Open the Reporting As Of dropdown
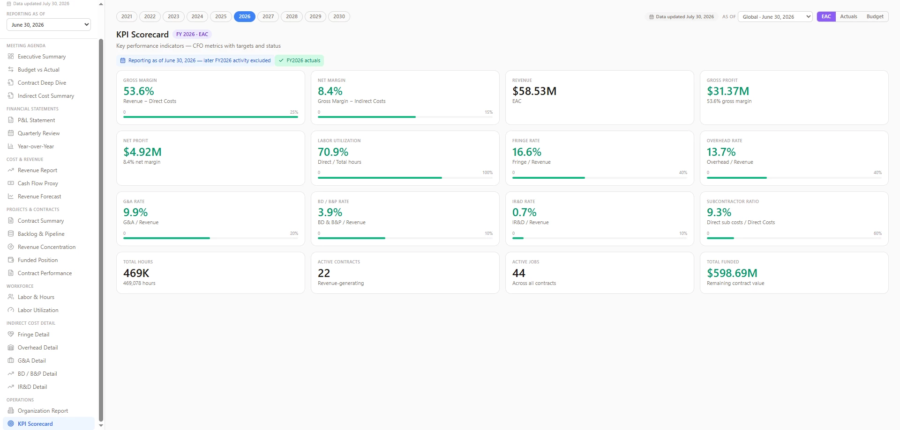The width and height of the screenshot is (900, 430). tap(49, 25)
